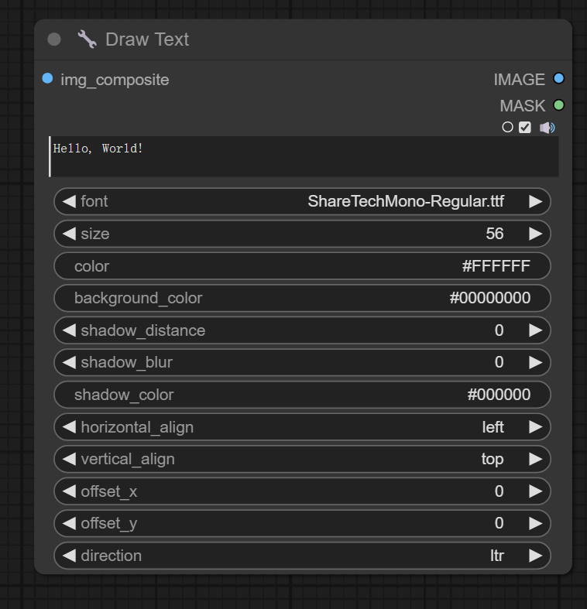
Task: Click the MASK output connector dot
Action: (x=559, y=105)
